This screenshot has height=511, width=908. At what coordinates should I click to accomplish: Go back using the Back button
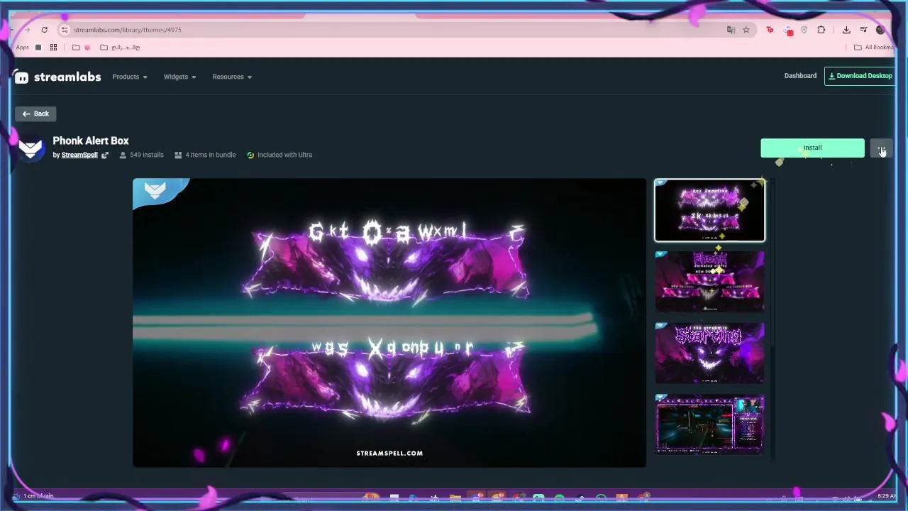(35, 114)
